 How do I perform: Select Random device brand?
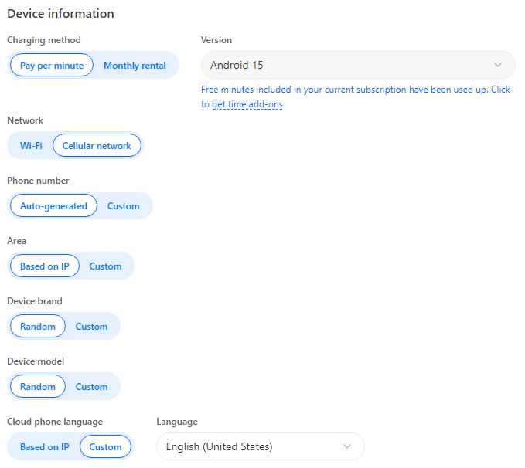(38, 326)
